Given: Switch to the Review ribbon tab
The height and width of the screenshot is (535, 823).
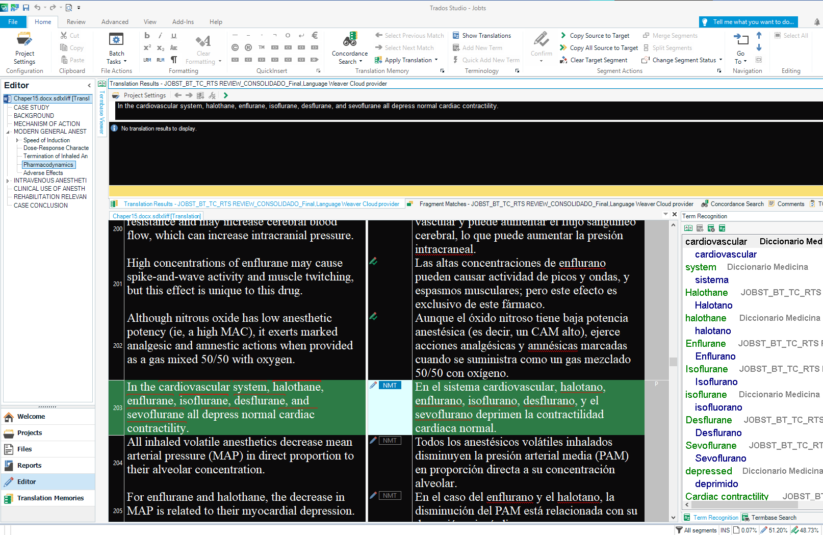Looking at the screenshot, I should (76, 22).
